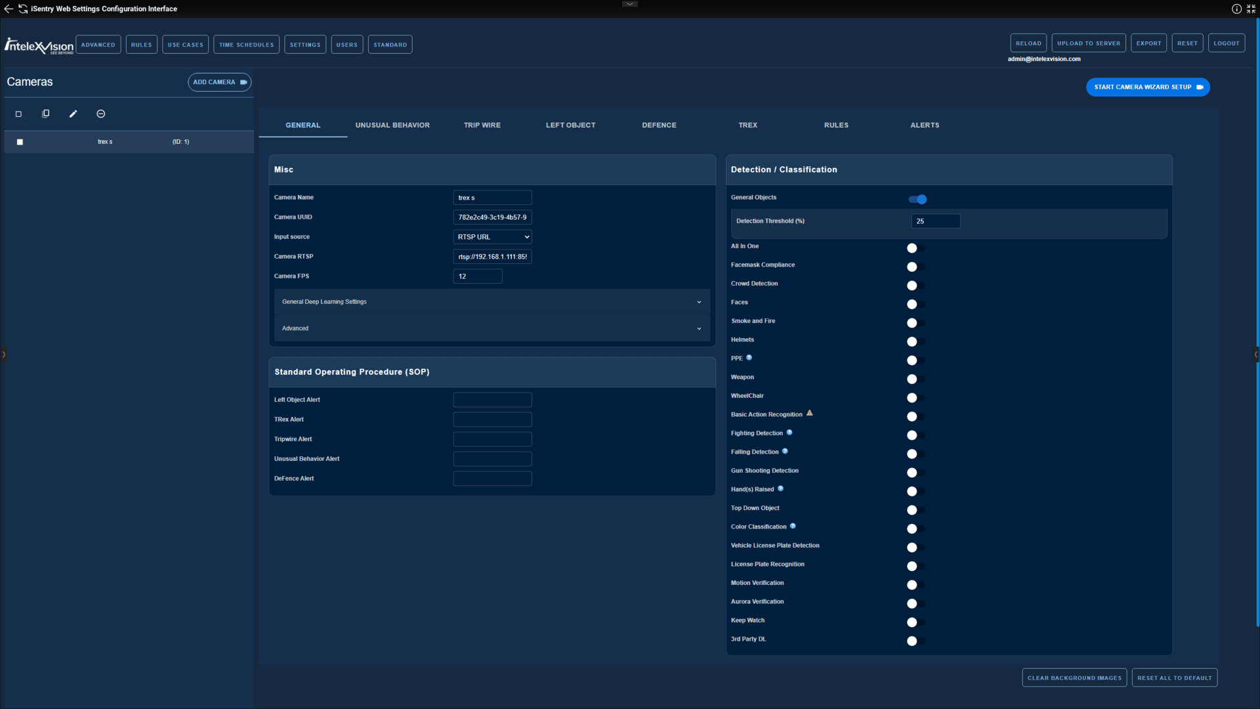
Task: Click the remove camera minus icon
Action: tap(100, 114)
